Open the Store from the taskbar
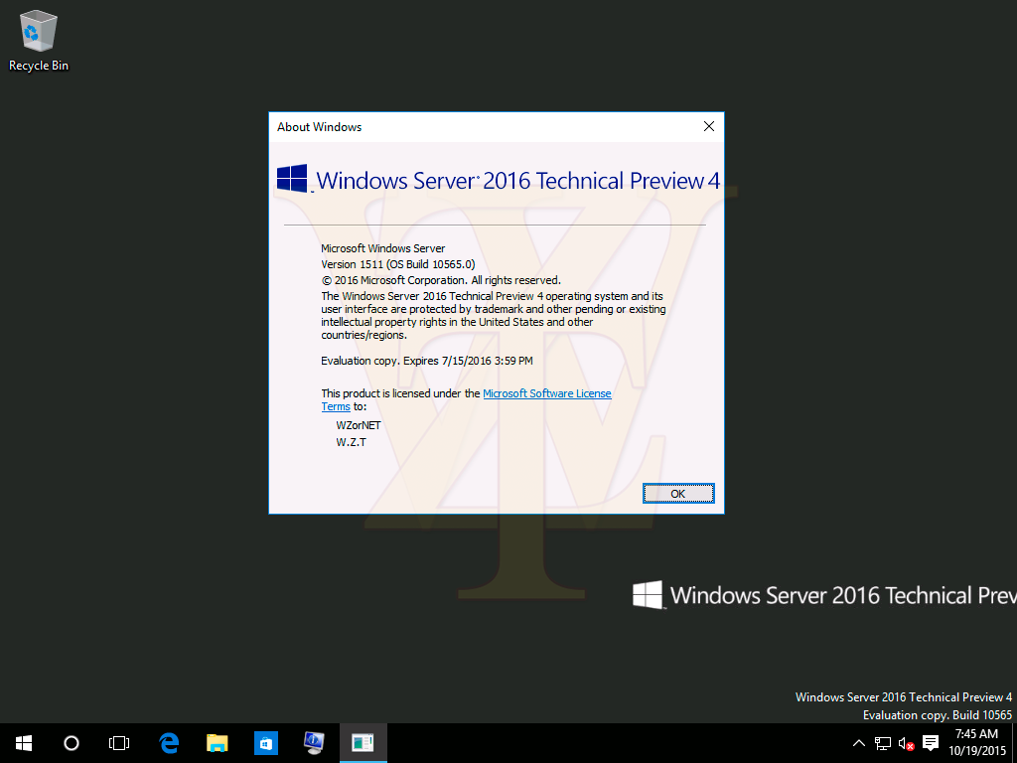 tap(266, 743)
